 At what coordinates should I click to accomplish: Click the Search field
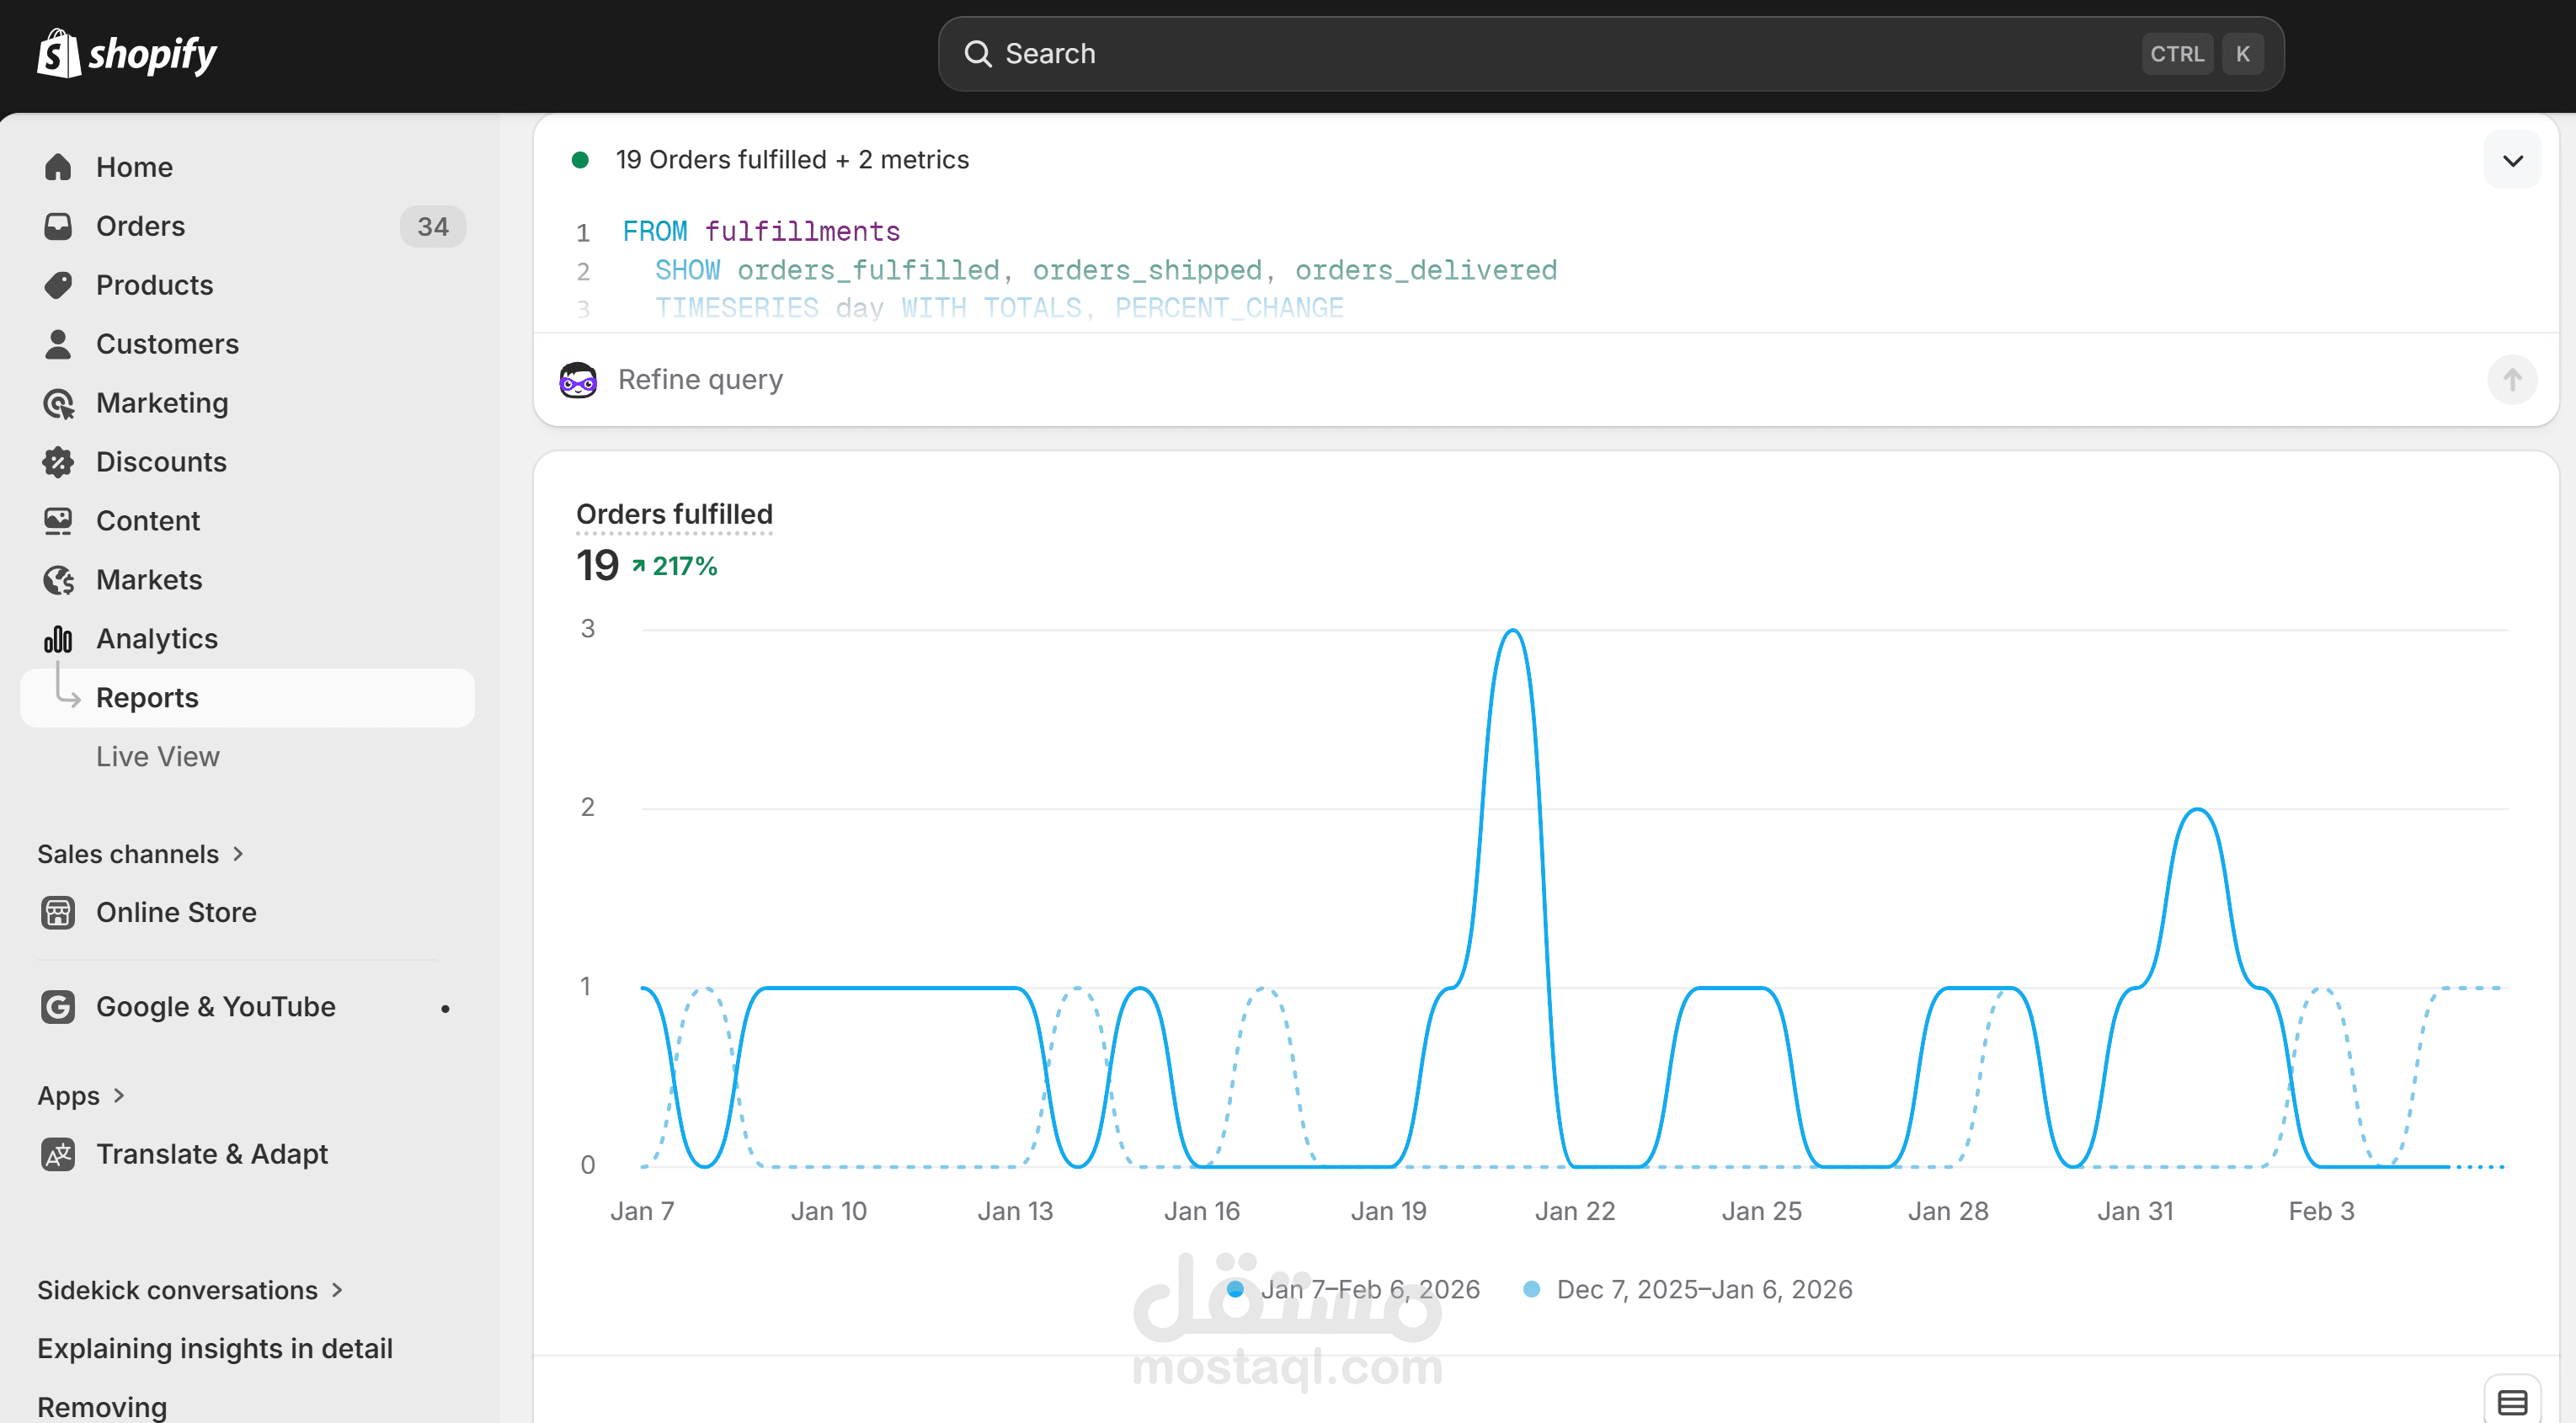1610,54
